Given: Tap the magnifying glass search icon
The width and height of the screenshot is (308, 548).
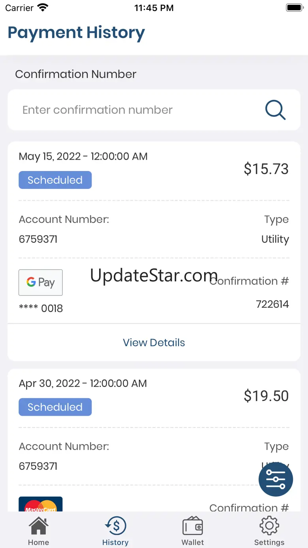Looking at the screenshot, I should 275,110.
